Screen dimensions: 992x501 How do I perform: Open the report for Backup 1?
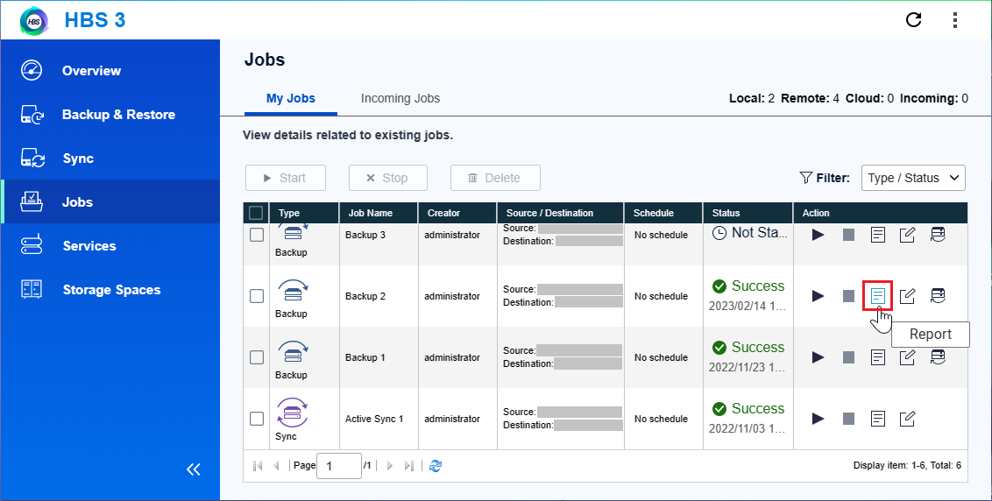877,357
